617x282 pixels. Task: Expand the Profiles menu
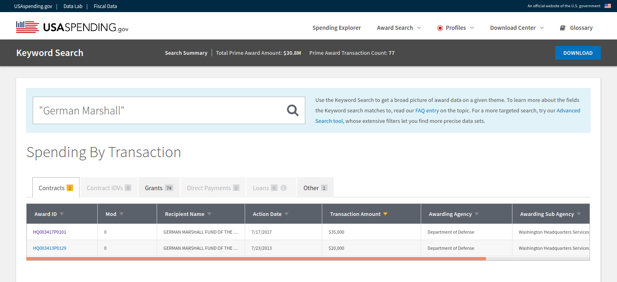[x=456, y=28]
